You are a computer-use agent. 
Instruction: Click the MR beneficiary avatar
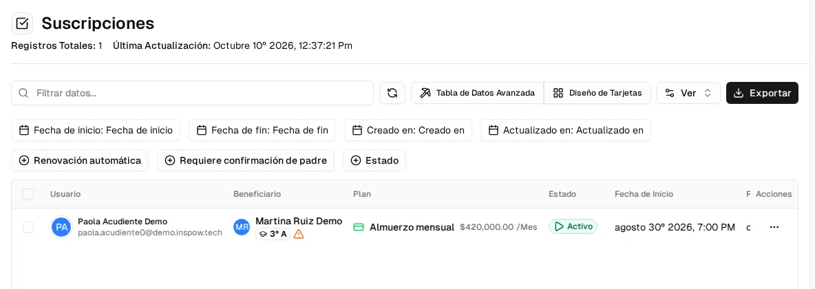click(242, 227)
